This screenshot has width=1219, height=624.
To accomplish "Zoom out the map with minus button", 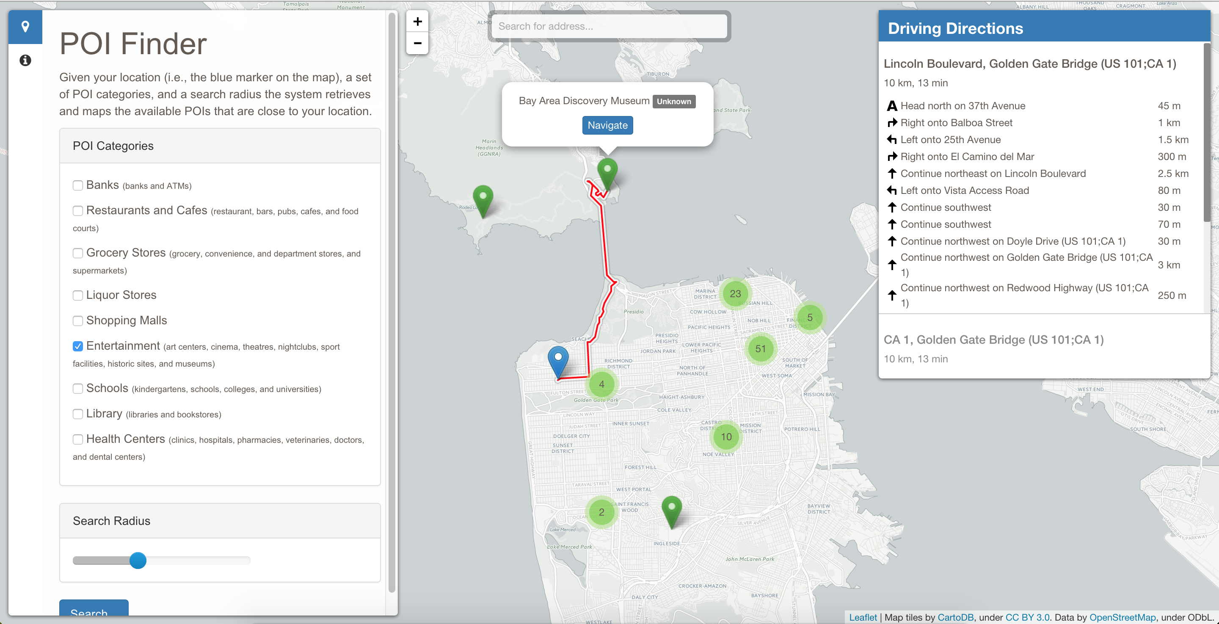I will [417, 43].
